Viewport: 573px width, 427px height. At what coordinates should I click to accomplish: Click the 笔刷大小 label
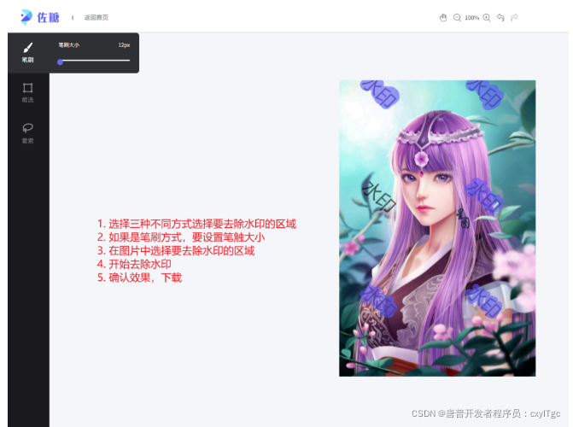[x=68, y=45]
